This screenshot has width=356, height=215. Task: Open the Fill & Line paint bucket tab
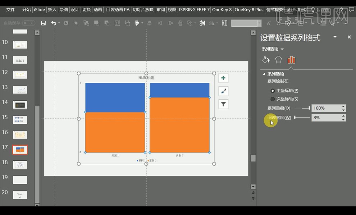click(x=266, y=60)
